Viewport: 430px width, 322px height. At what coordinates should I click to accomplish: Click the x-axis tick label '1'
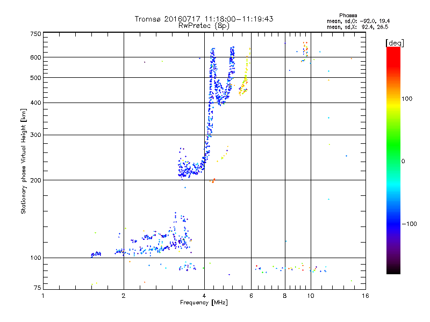pos(43,296)
